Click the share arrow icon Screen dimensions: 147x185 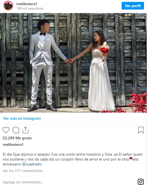click(x=26, y=130)
